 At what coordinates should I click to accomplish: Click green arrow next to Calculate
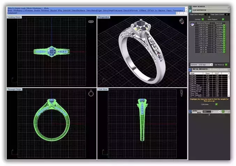tap(216, 104)
